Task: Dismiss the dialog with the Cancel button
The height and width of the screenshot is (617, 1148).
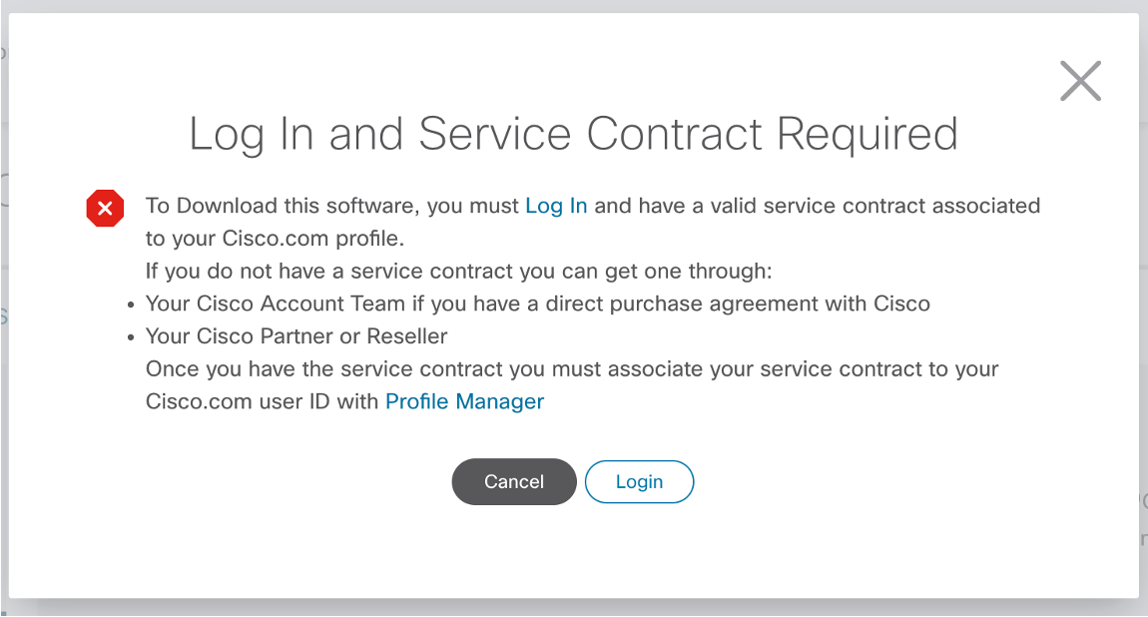Action: pos(514,481)
